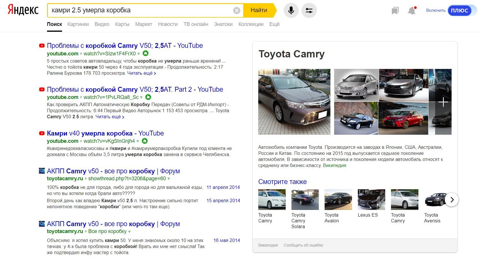Open 'Проблемы с коробкой Camry V50; 2,5AT' result

(x=125, y=46)
